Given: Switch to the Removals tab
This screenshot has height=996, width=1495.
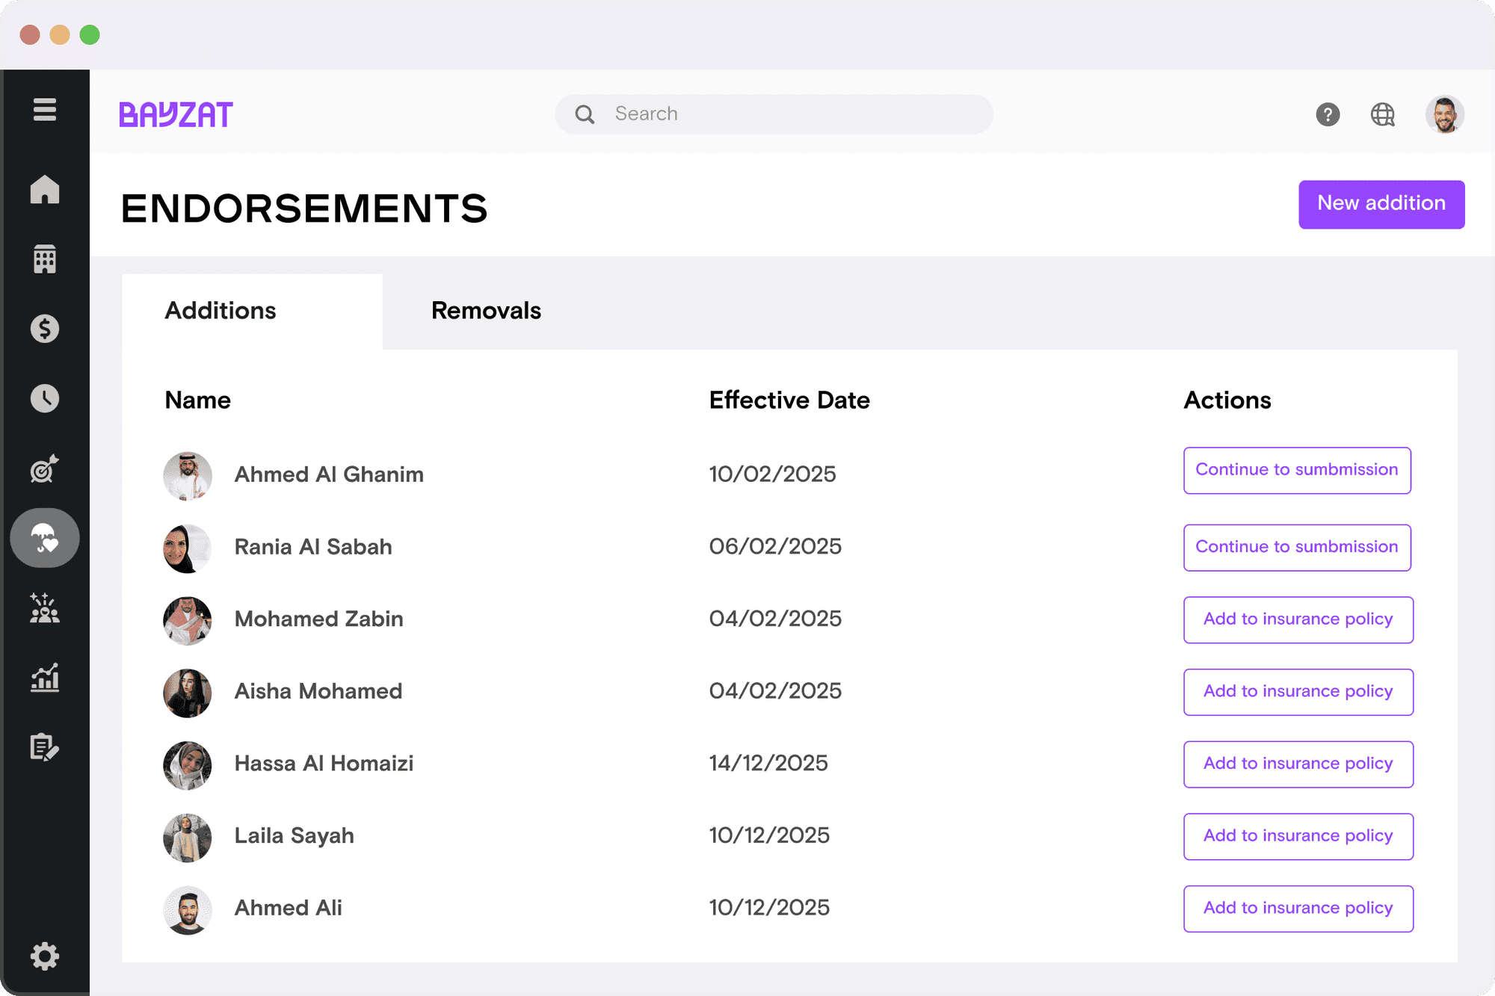Looking at the screenshot, I should tap(485, 310).
